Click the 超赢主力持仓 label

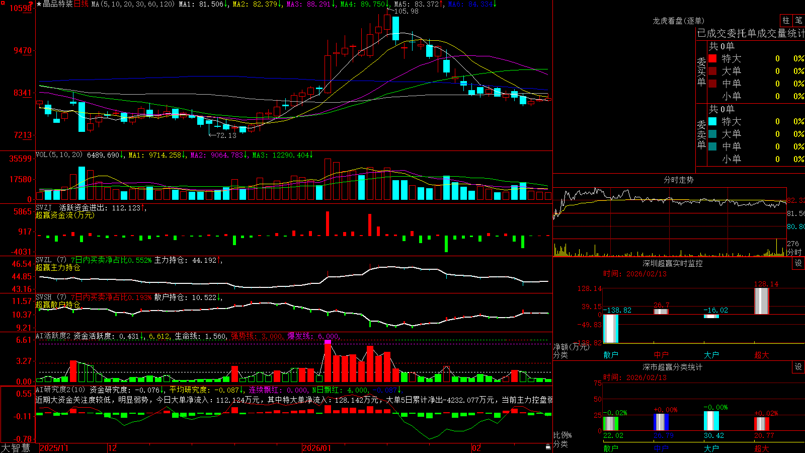click(x=58, y=267)
